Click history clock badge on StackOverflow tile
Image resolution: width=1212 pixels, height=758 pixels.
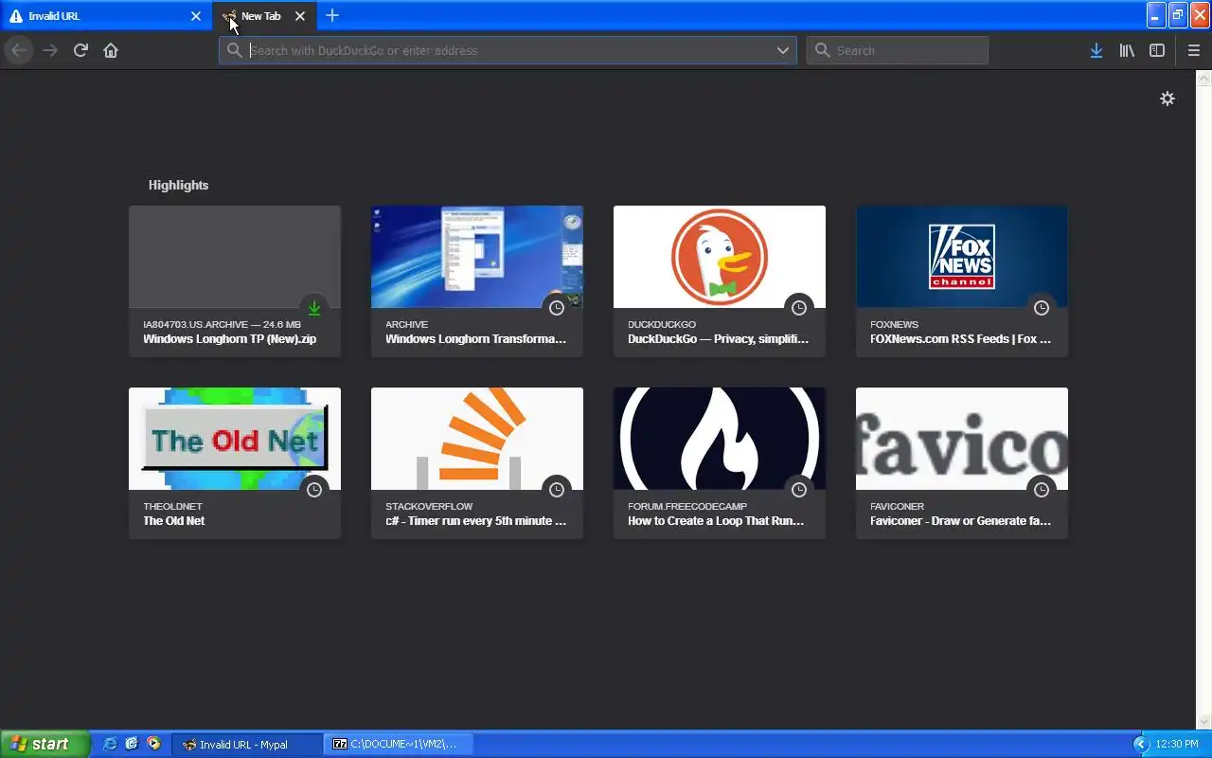[x=557, y=490]
